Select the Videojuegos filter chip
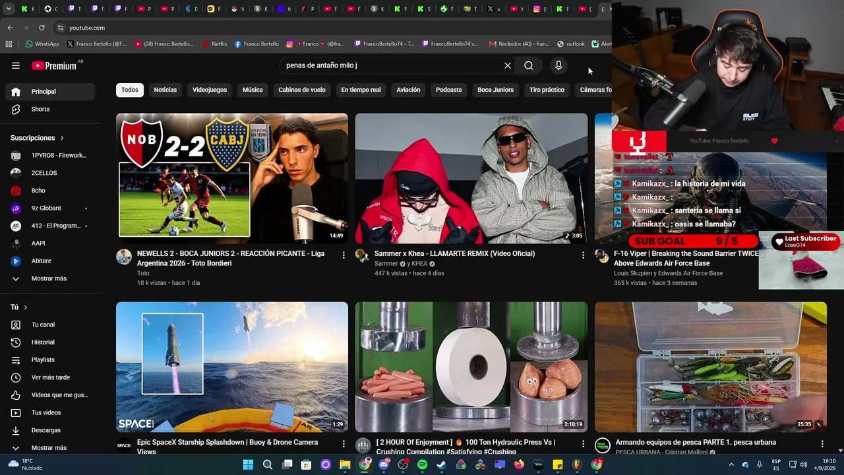Viewport: 844px width, 475px height. (x=210, y=90)
